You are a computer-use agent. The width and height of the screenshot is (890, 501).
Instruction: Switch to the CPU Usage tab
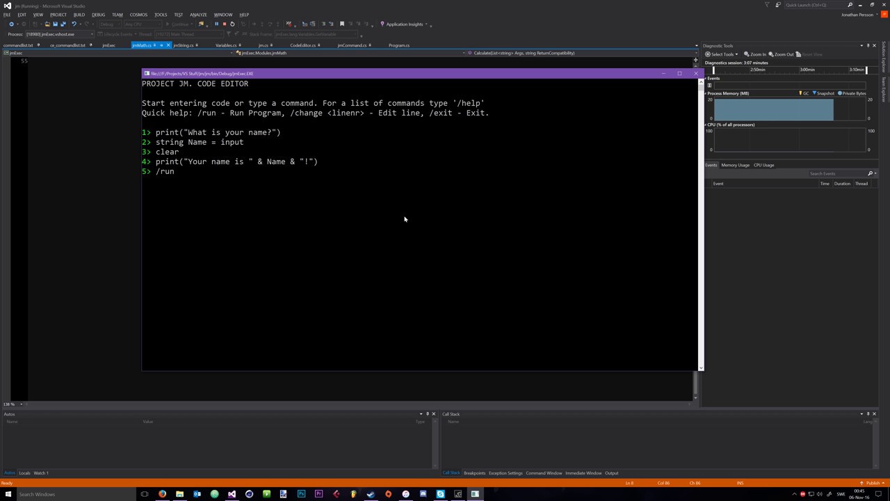763,165
